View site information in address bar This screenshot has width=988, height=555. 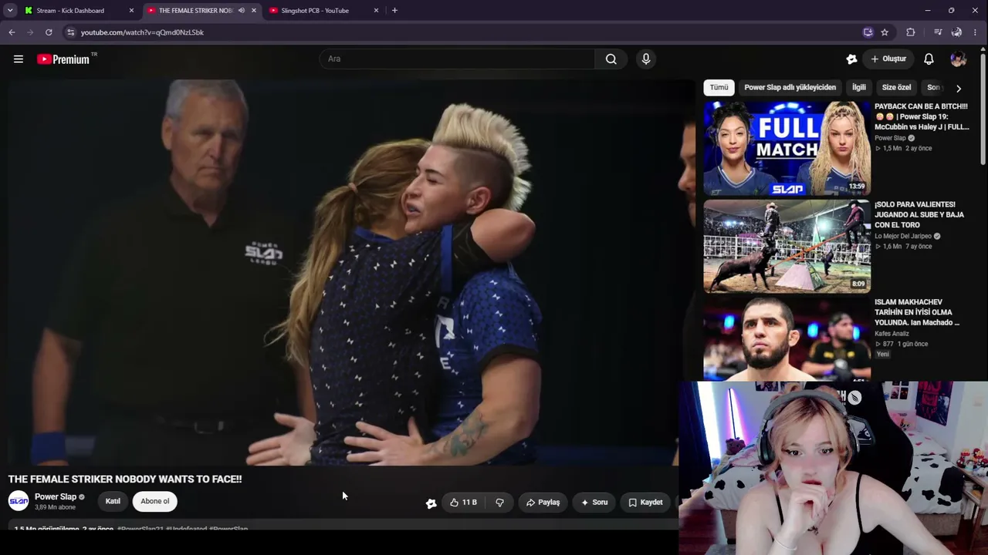(x=70, y=32)
